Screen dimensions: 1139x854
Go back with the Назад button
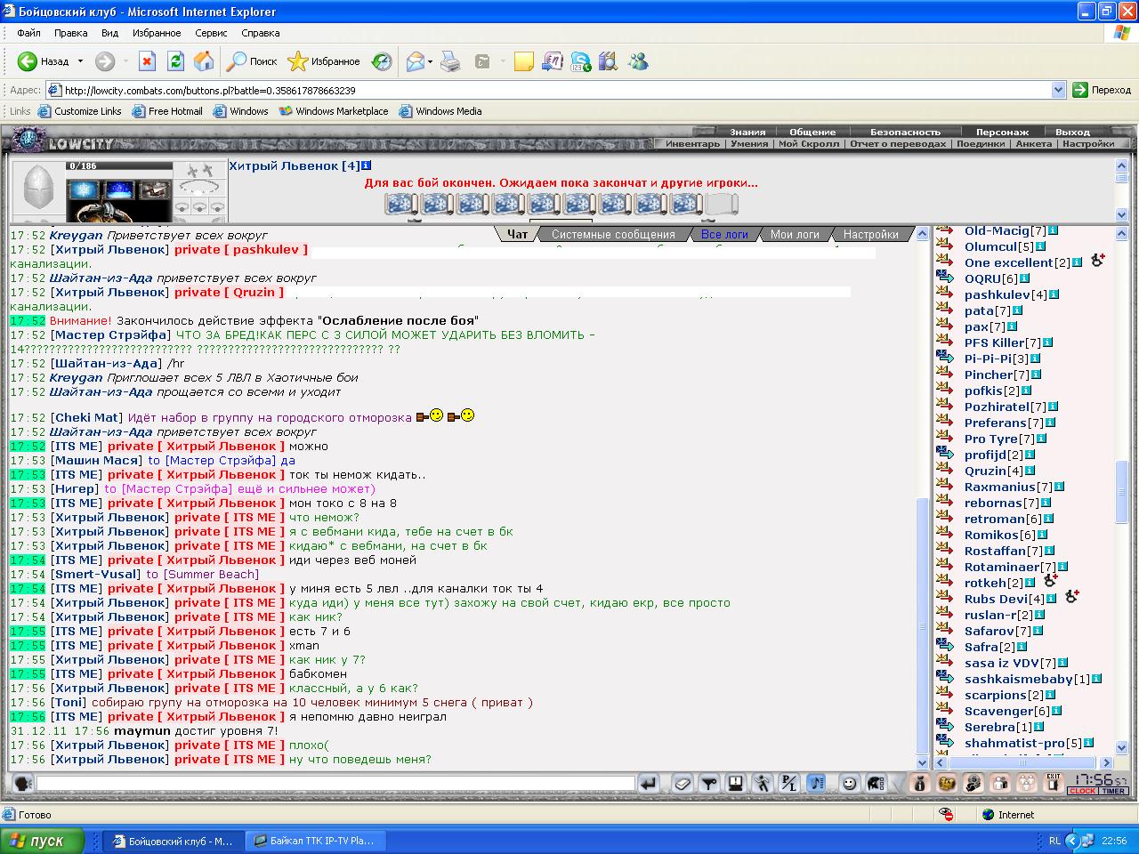[44, 61]
